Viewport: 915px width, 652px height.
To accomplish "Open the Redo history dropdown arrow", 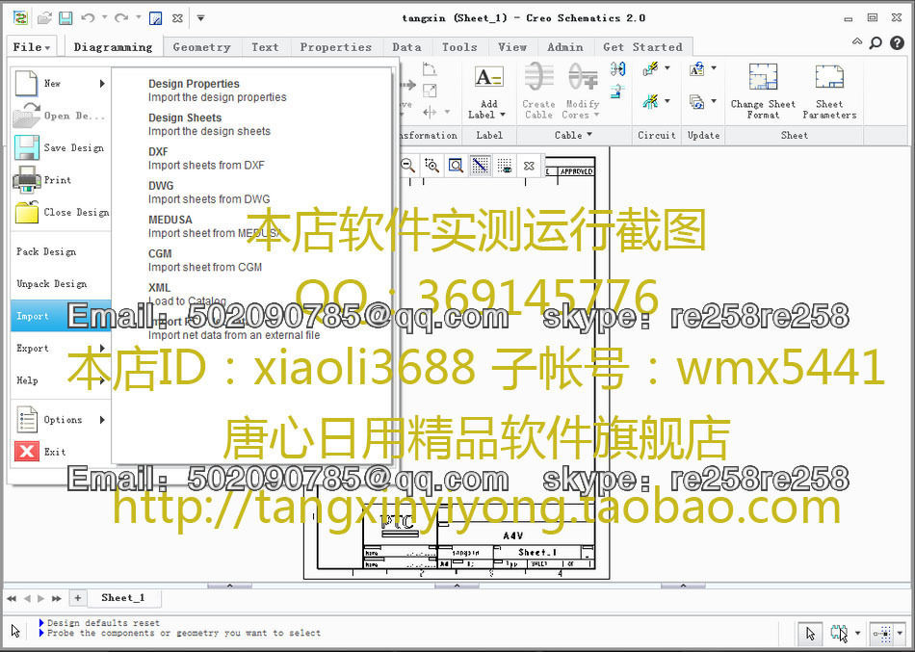I will coord(139,17).
